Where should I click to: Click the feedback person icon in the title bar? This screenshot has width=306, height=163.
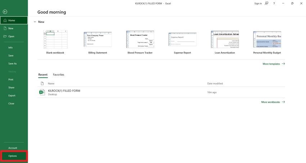point(266,3)
